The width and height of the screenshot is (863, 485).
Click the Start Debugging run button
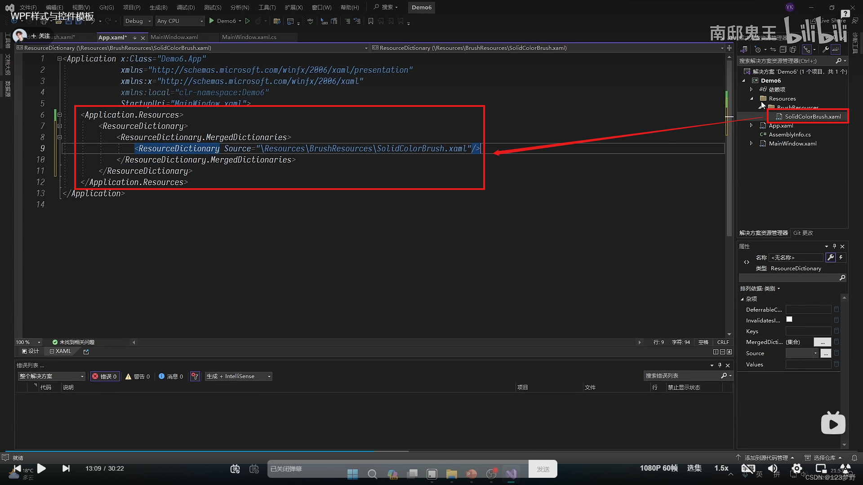click(212, 21)
